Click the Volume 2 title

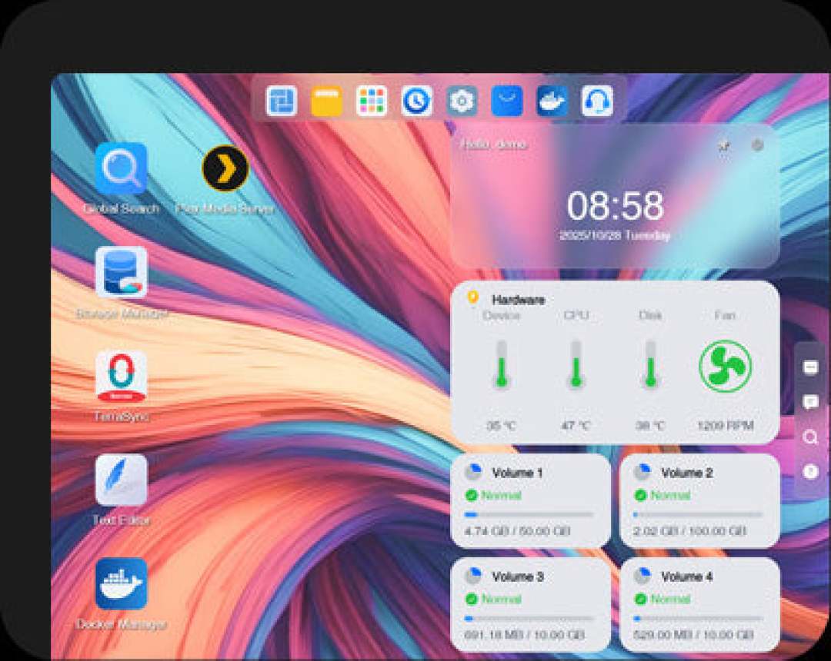[687, 473]
